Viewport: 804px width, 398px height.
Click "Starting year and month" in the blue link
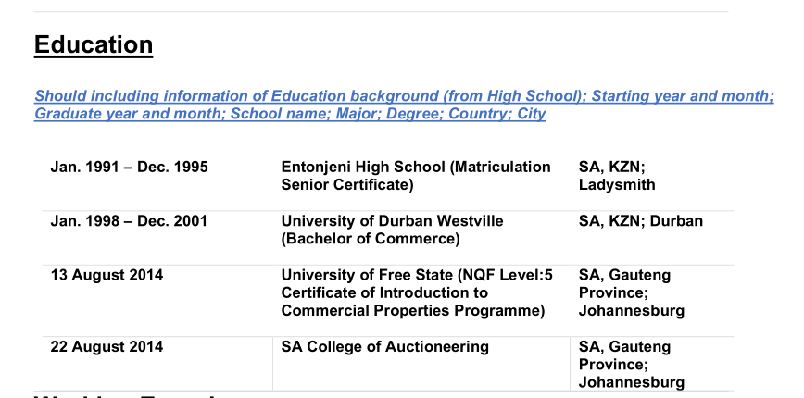click(x=682, y=96)
